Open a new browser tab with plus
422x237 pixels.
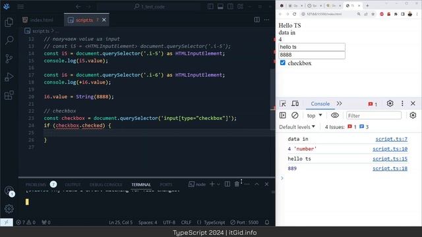click(x=367, y=5)
